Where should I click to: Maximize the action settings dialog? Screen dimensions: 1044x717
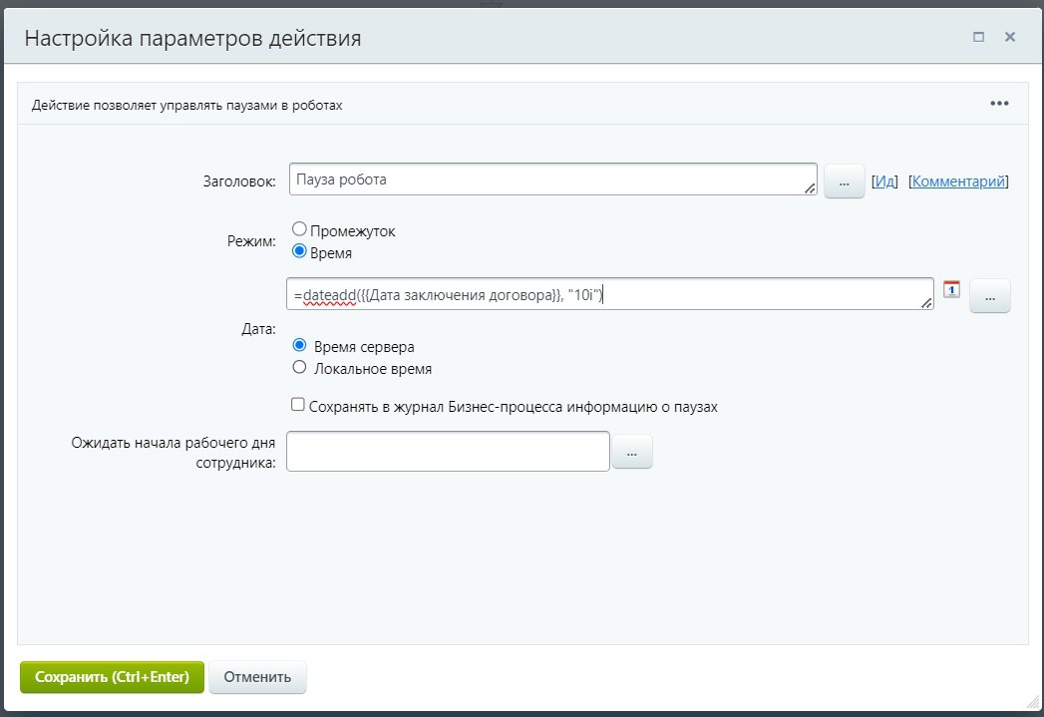978,37
